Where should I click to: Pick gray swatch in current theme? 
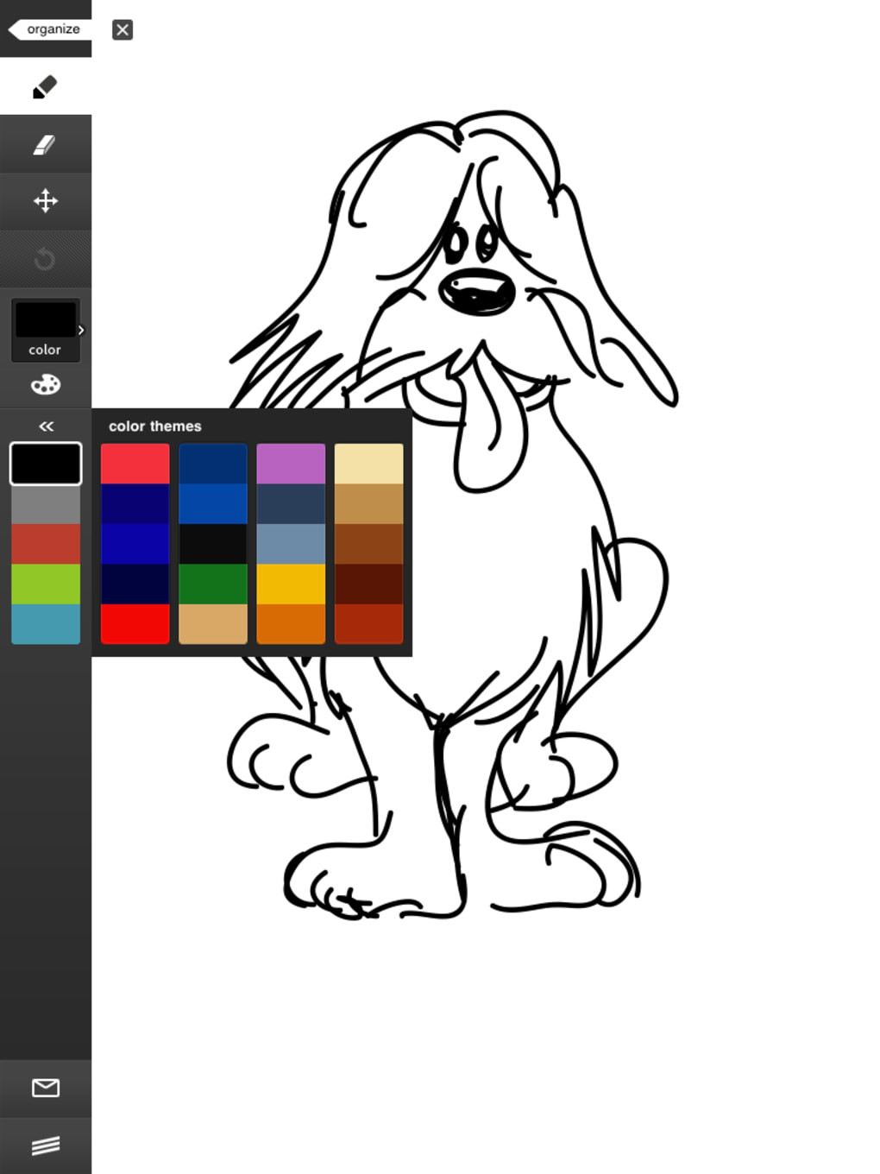46,504
